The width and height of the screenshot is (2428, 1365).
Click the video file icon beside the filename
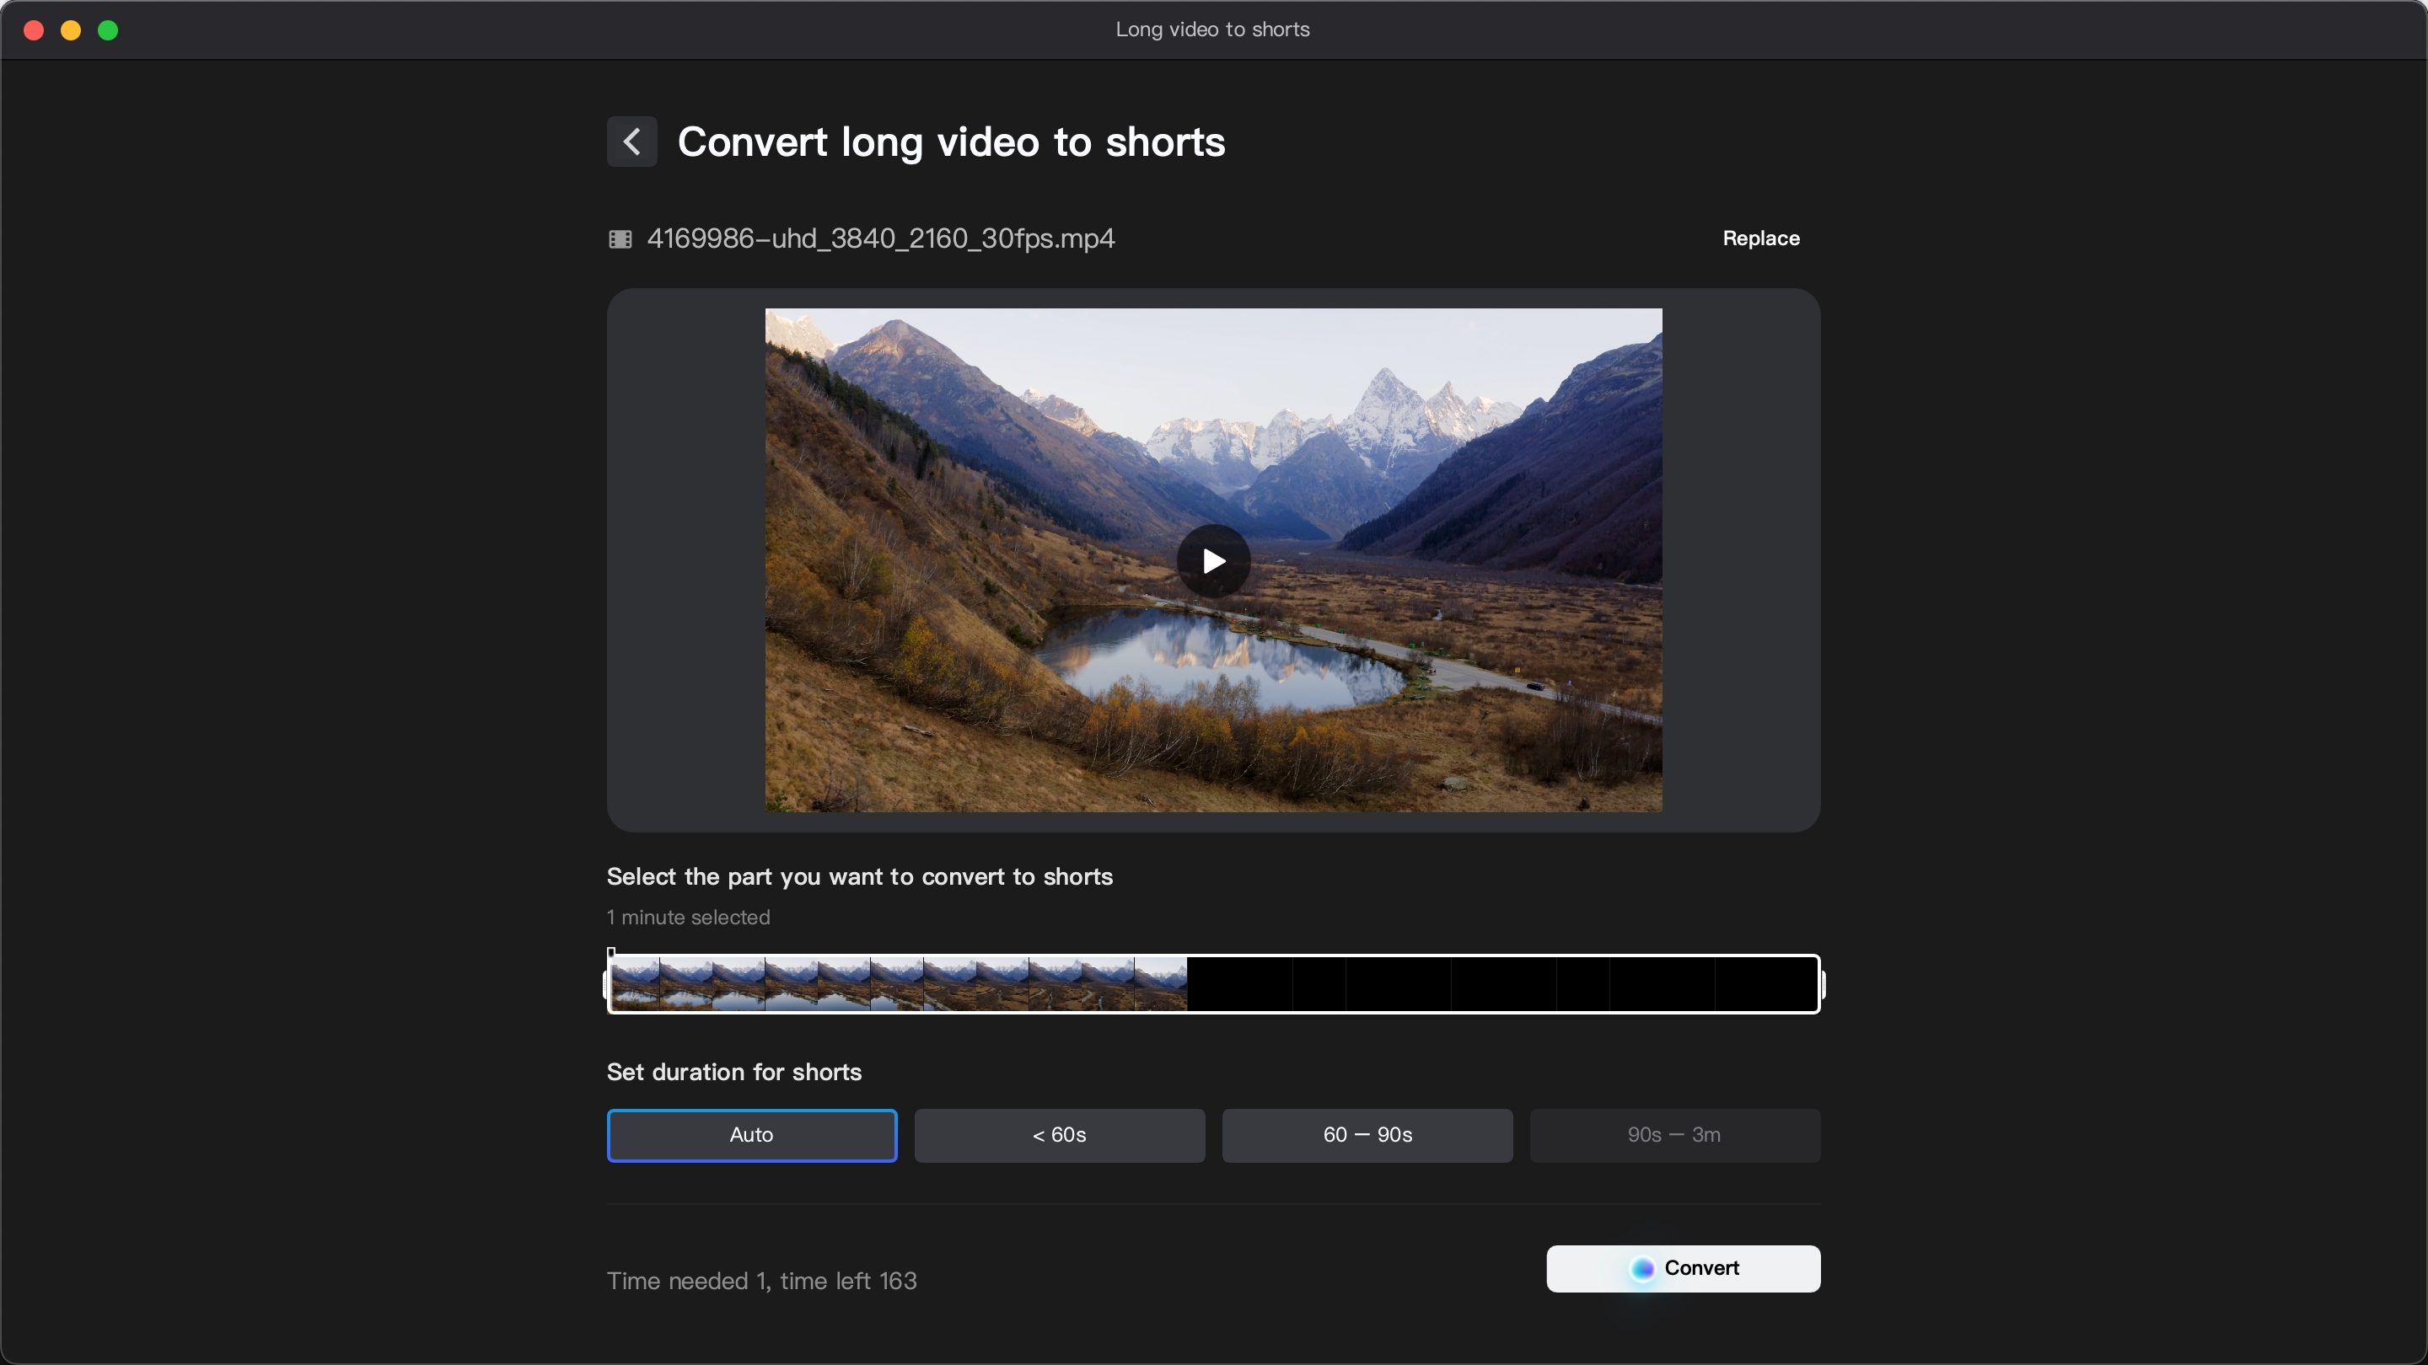(x=620, y=238)
